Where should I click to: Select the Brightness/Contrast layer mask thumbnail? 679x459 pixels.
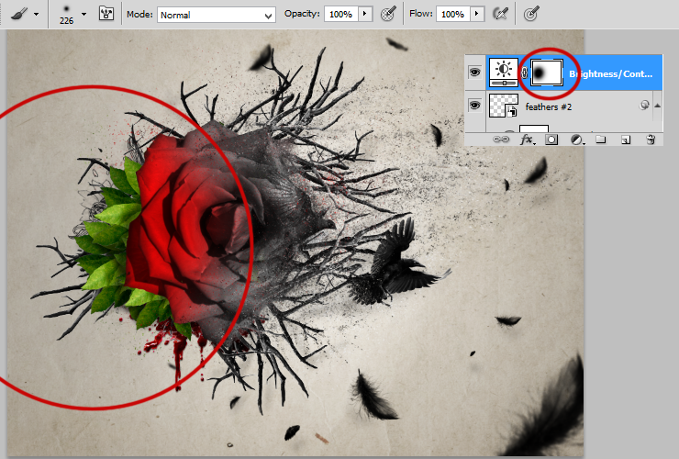click(x=547, y=73)
